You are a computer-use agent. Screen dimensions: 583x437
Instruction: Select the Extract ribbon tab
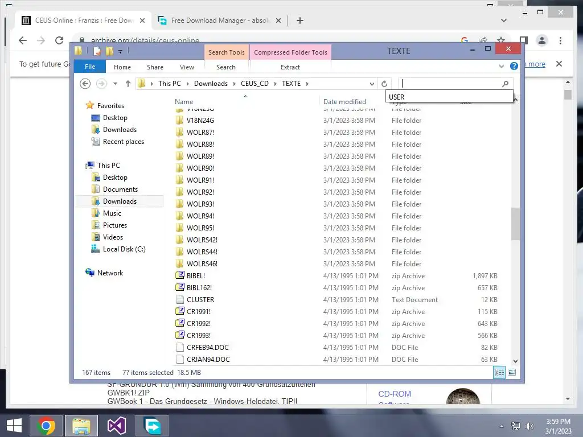point(290,67)
